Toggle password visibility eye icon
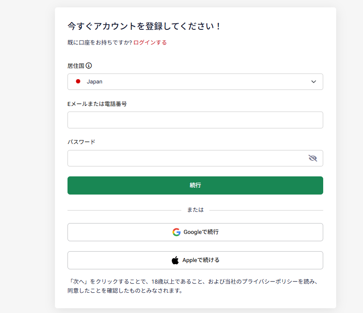The height and width of the screenshot is (313, 363). pos(313,158)
